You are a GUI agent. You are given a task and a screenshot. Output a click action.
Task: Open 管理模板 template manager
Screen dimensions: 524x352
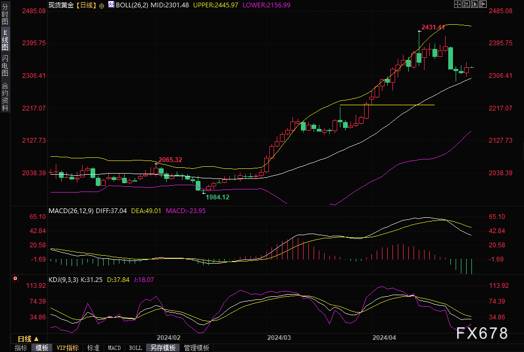(196, 348)
